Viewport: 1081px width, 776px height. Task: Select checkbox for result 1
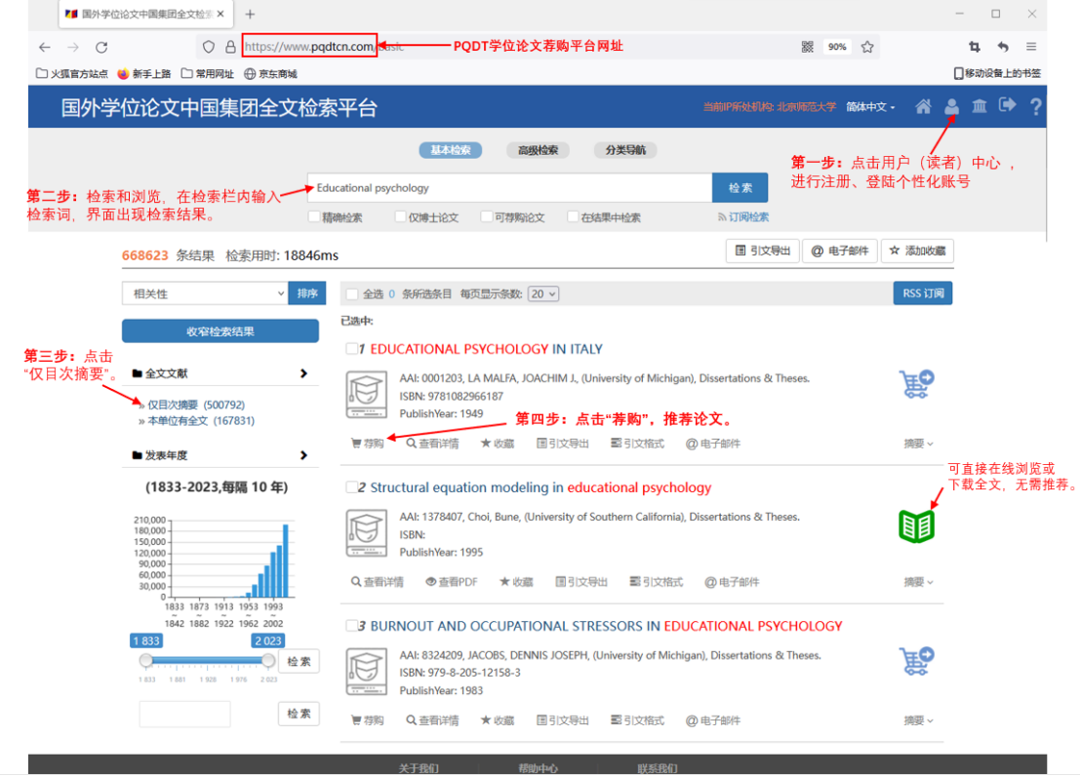point(351,349)
